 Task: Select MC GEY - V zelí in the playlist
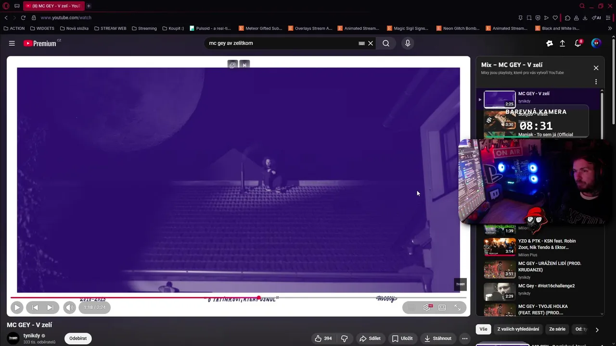pos(539,99)
